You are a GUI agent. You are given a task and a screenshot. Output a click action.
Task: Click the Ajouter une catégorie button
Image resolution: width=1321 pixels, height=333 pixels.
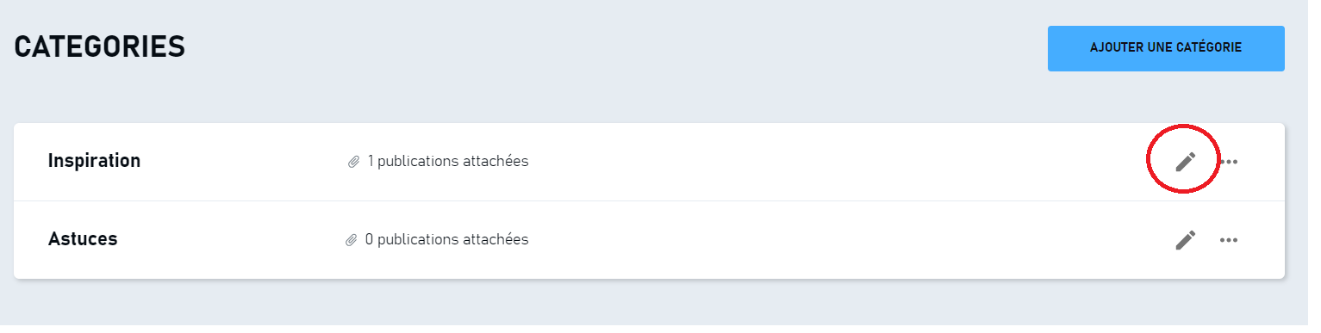point(1166,48)
